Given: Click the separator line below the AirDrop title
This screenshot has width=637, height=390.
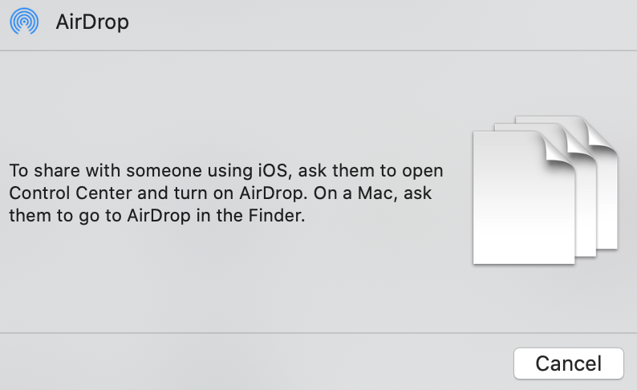Looking at the screenshot, I should pyautogui.click(x=318, y=51).
